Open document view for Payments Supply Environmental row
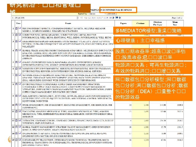This screenshot has height=147, width=196. [16, 69]
